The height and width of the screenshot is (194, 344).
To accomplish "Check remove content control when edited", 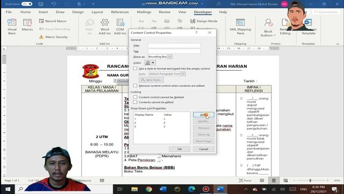I will [x=135, y=86].
